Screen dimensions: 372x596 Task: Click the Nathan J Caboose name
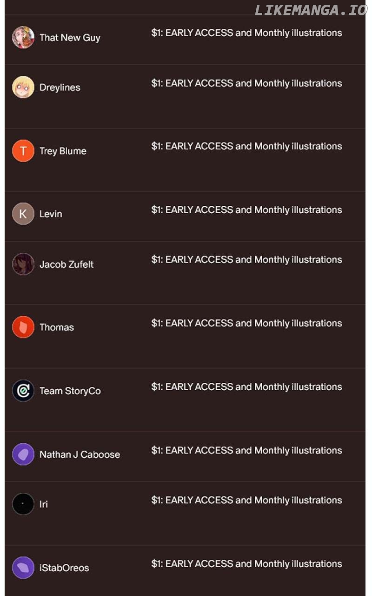tap(80, 454)
